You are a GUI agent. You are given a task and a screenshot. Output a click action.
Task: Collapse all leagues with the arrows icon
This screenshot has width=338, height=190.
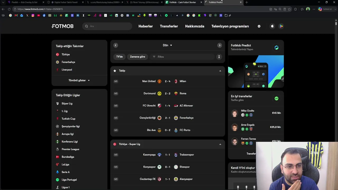coord(219,57)
